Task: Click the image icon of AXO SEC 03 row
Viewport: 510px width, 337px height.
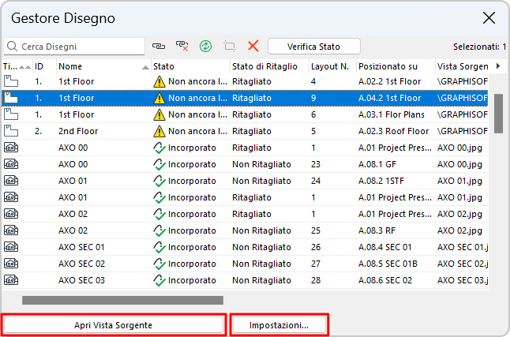Action: [11, 280]
